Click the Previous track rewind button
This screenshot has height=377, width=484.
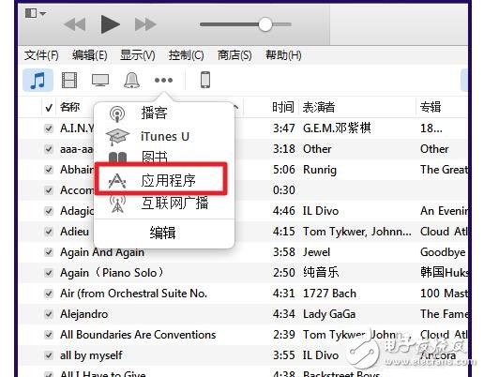click(x=75, y=24)
